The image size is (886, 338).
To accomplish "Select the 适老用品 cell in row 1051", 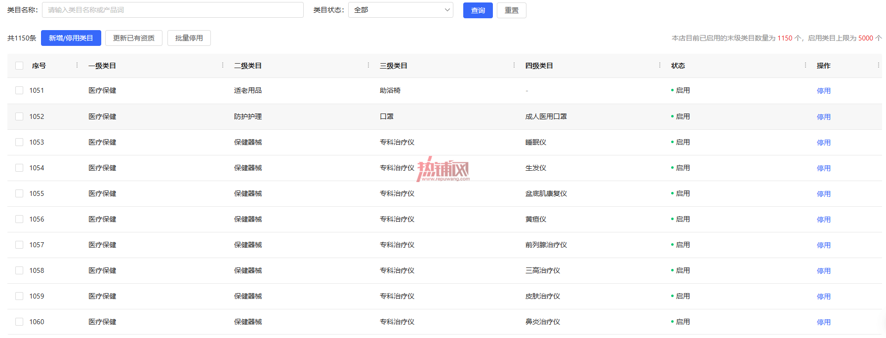I will pos(248,90).
